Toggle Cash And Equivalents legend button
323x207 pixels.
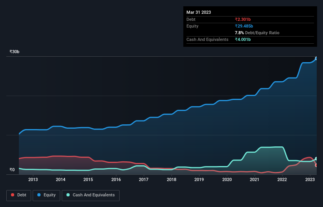tap(90, 195)
